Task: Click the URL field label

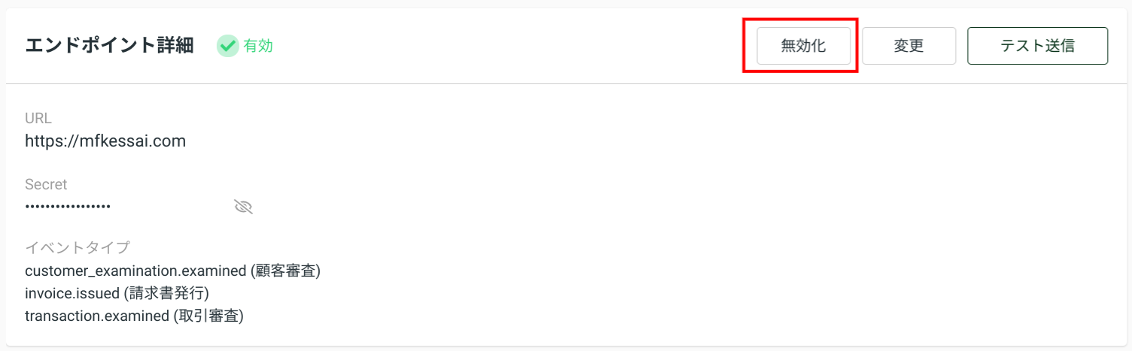Action: point(38,118)
